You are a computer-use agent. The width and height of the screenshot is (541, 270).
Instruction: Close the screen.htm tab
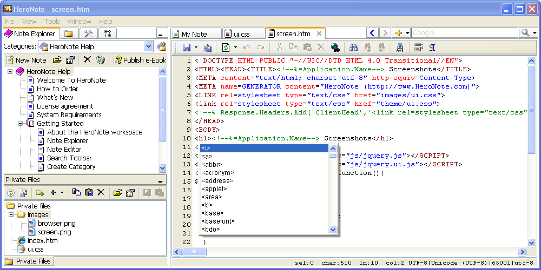pyautogui.click(x=319, y=33)
